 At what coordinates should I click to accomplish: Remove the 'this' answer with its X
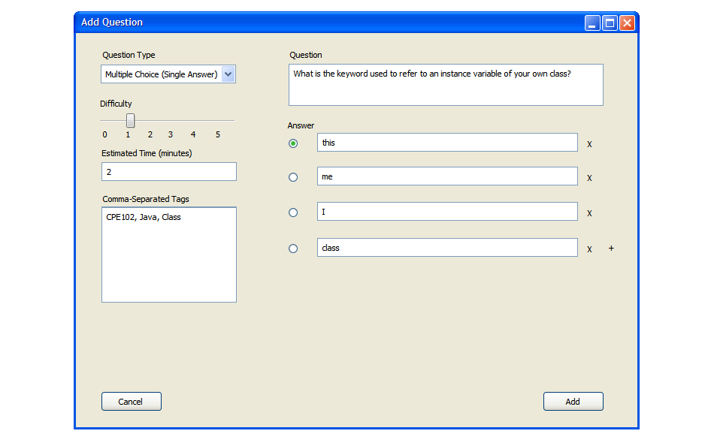pyautogui.click(x=589, y=144)
